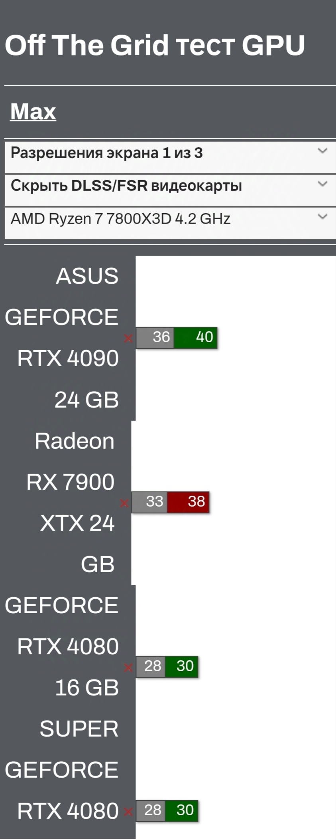
Task: Click gray 33 minimum fps Radeon bar
Action: (149, 502)
